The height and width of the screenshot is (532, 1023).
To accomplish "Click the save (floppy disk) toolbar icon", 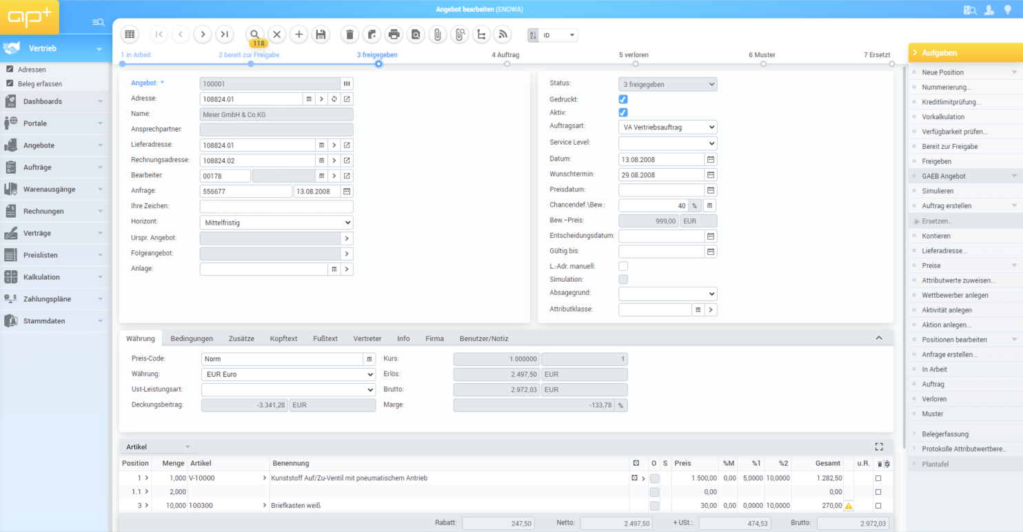I will coord(320,34).
